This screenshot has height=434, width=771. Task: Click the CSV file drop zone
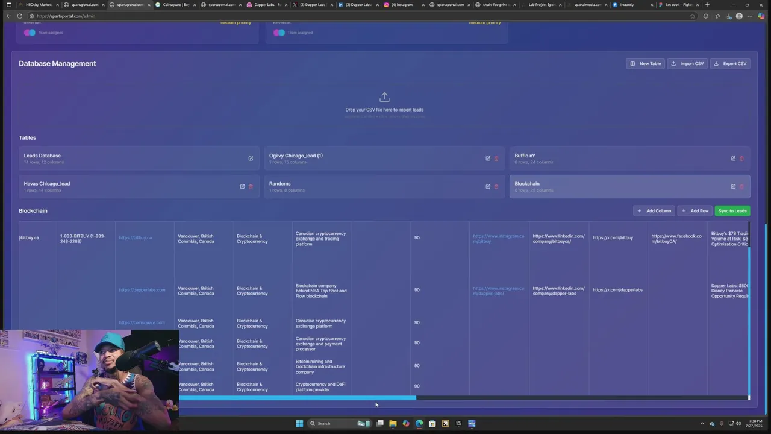pyautogui.click(x=384, y=104)
